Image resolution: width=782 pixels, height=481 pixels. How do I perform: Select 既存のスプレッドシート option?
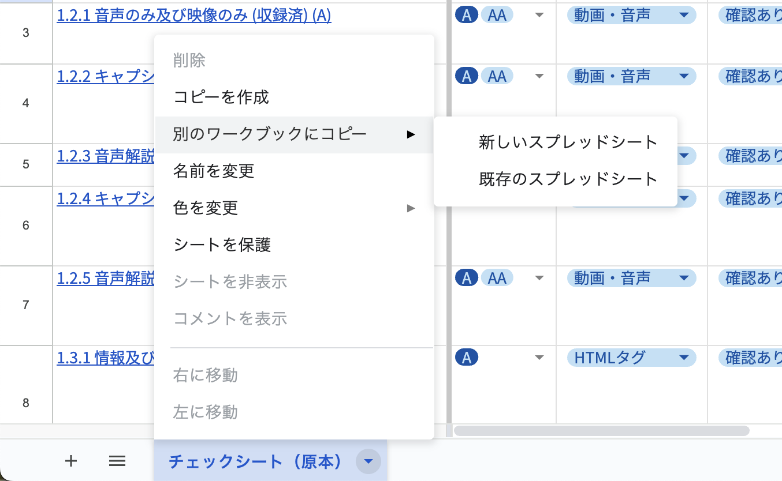coord(568,179)
